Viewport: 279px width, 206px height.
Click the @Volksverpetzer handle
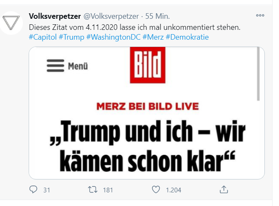pos(111,16)
